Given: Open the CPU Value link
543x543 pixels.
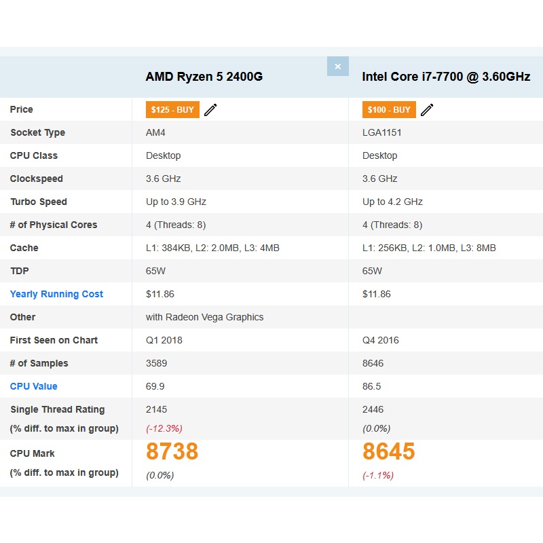Looking at the screenshot, I should [x=33, y=386].
